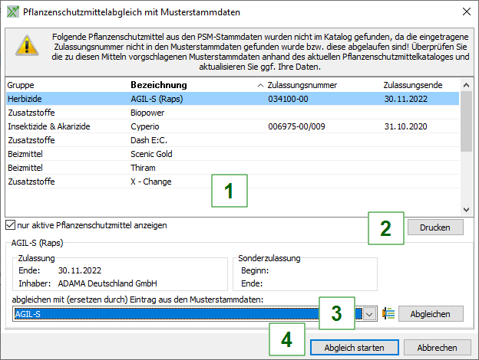Select the Cyperio row in the list

(147, 126)
